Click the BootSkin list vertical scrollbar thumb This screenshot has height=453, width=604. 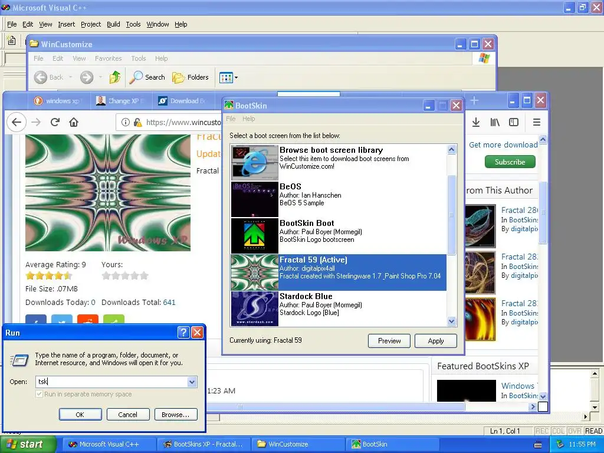point(451,215)
